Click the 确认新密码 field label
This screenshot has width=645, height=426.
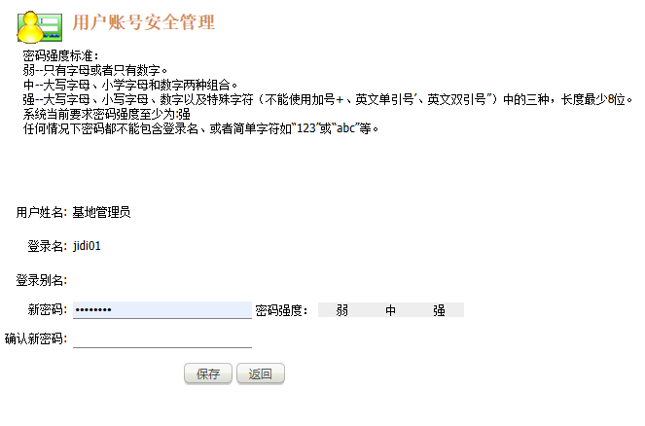pyautogui.click(x=35, y=338)
